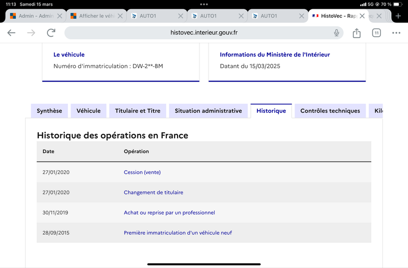
Task: Close the Afficher le véhicule tab
Action: click(x=120, y=16)
